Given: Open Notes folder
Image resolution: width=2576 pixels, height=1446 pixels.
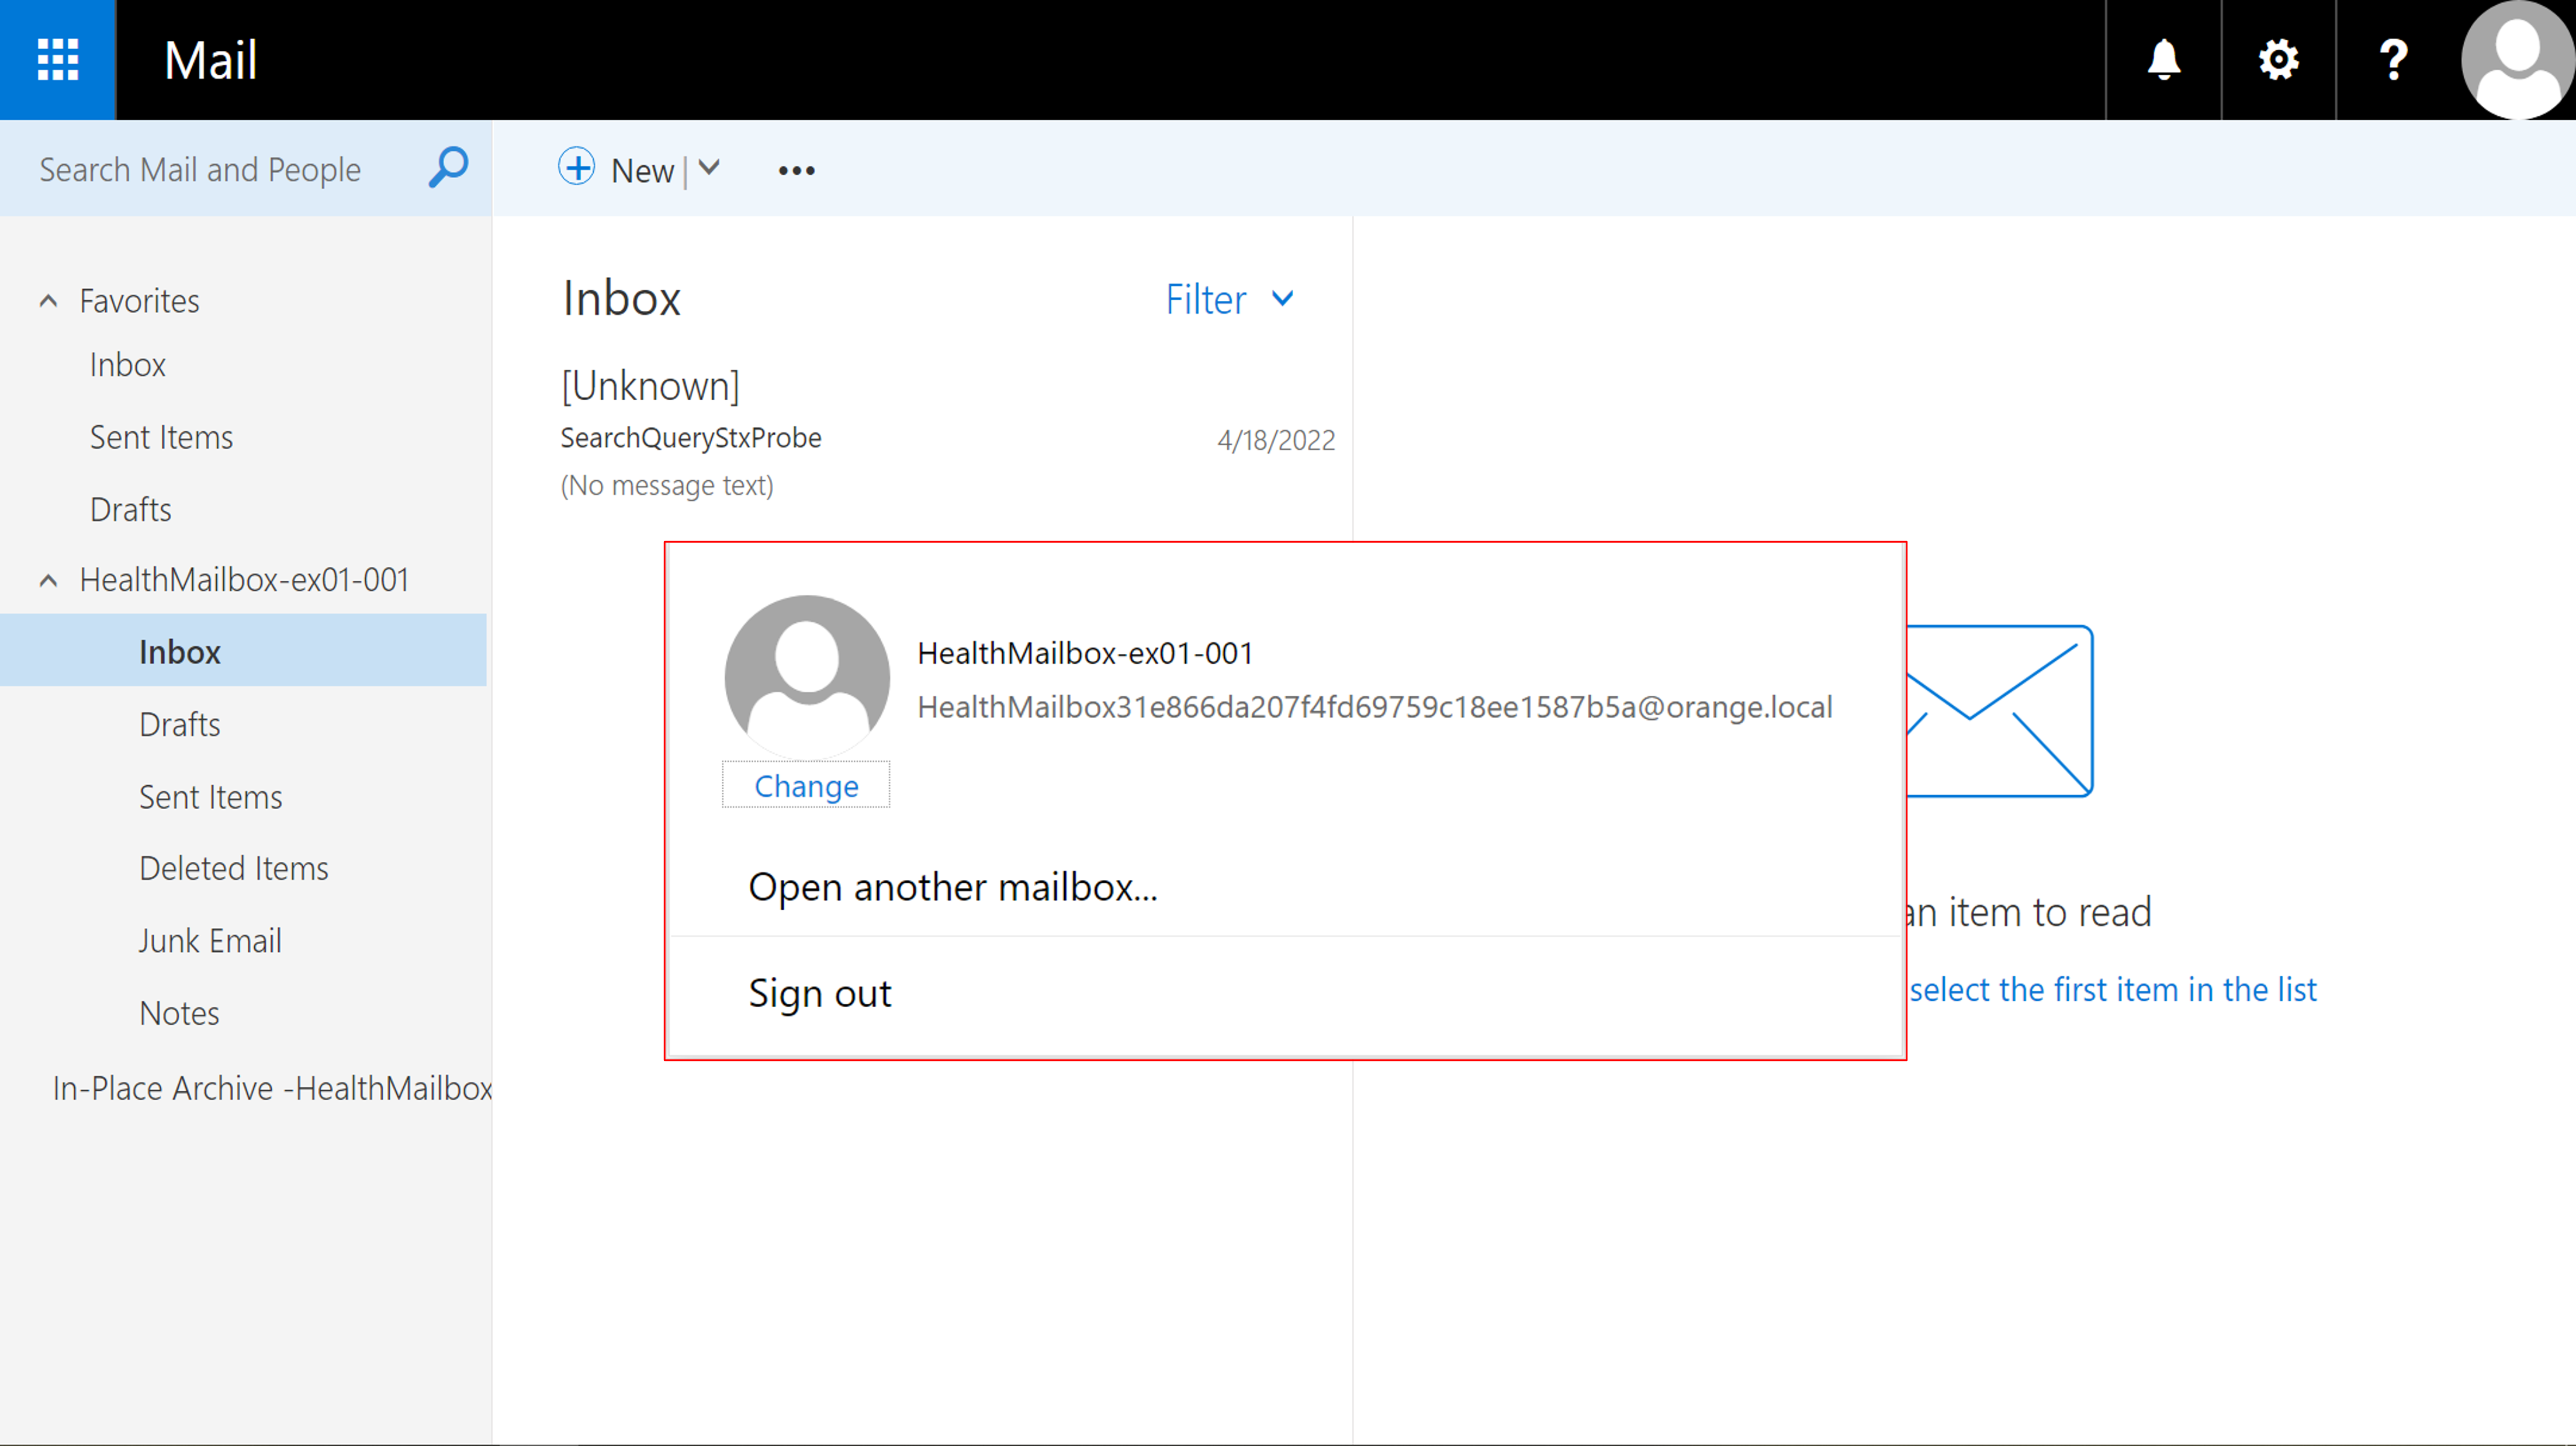Looking at the screenshot, I should click(179, 1013).
